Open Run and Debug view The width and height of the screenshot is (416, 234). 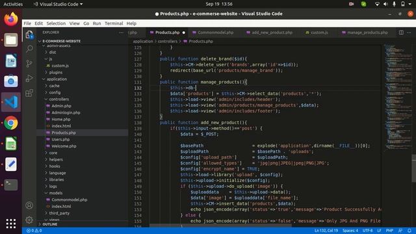(x=29, y=78)
